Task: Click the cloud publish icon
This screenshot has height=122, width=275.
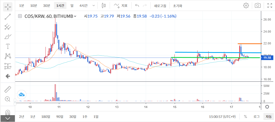Action: tap(21, 95)
